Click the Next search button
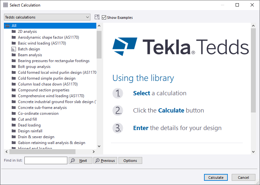Viewport: 260px width, 185px height. pos(80,161)
